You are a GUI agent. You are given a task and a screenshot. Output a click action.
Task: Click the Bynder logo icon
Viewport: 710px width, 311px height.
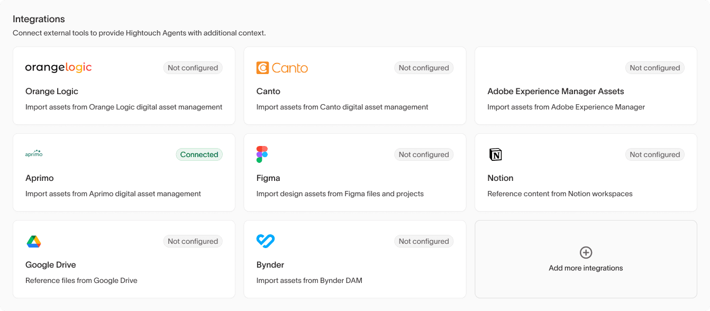click(265, 241)
